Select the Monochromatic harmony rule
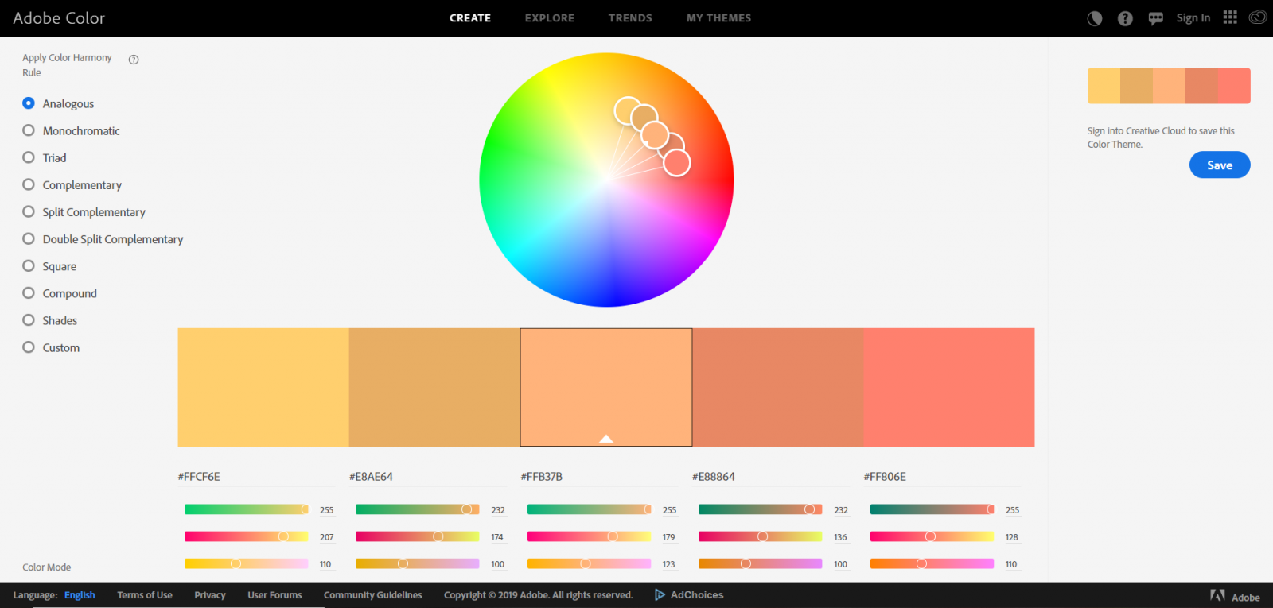Viewport: 1273px width, 608px height. click(x=29, y=130)
